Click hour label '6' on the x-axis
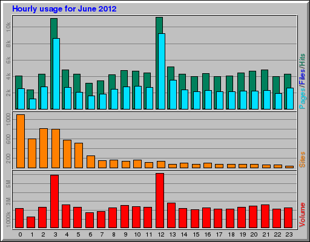The width and height of the screenshot is (310, 242). click(x=90, y=235)
